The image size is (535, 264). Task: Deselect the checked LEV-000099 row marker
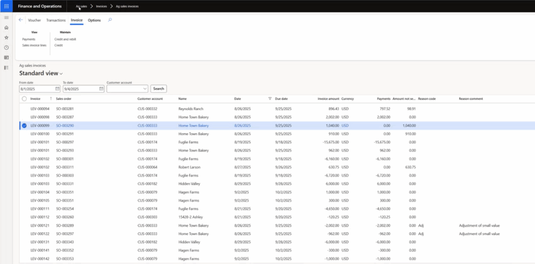pyautogui.click(x=24, y=126)
